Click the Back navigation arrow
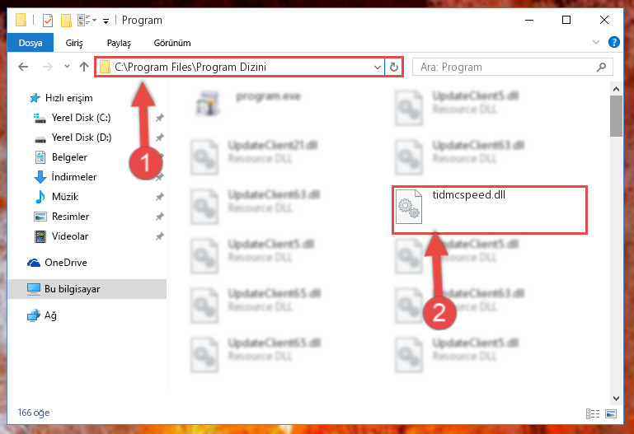Image resolution: width=634 pixels, height=434 pixels. point(23,67)
